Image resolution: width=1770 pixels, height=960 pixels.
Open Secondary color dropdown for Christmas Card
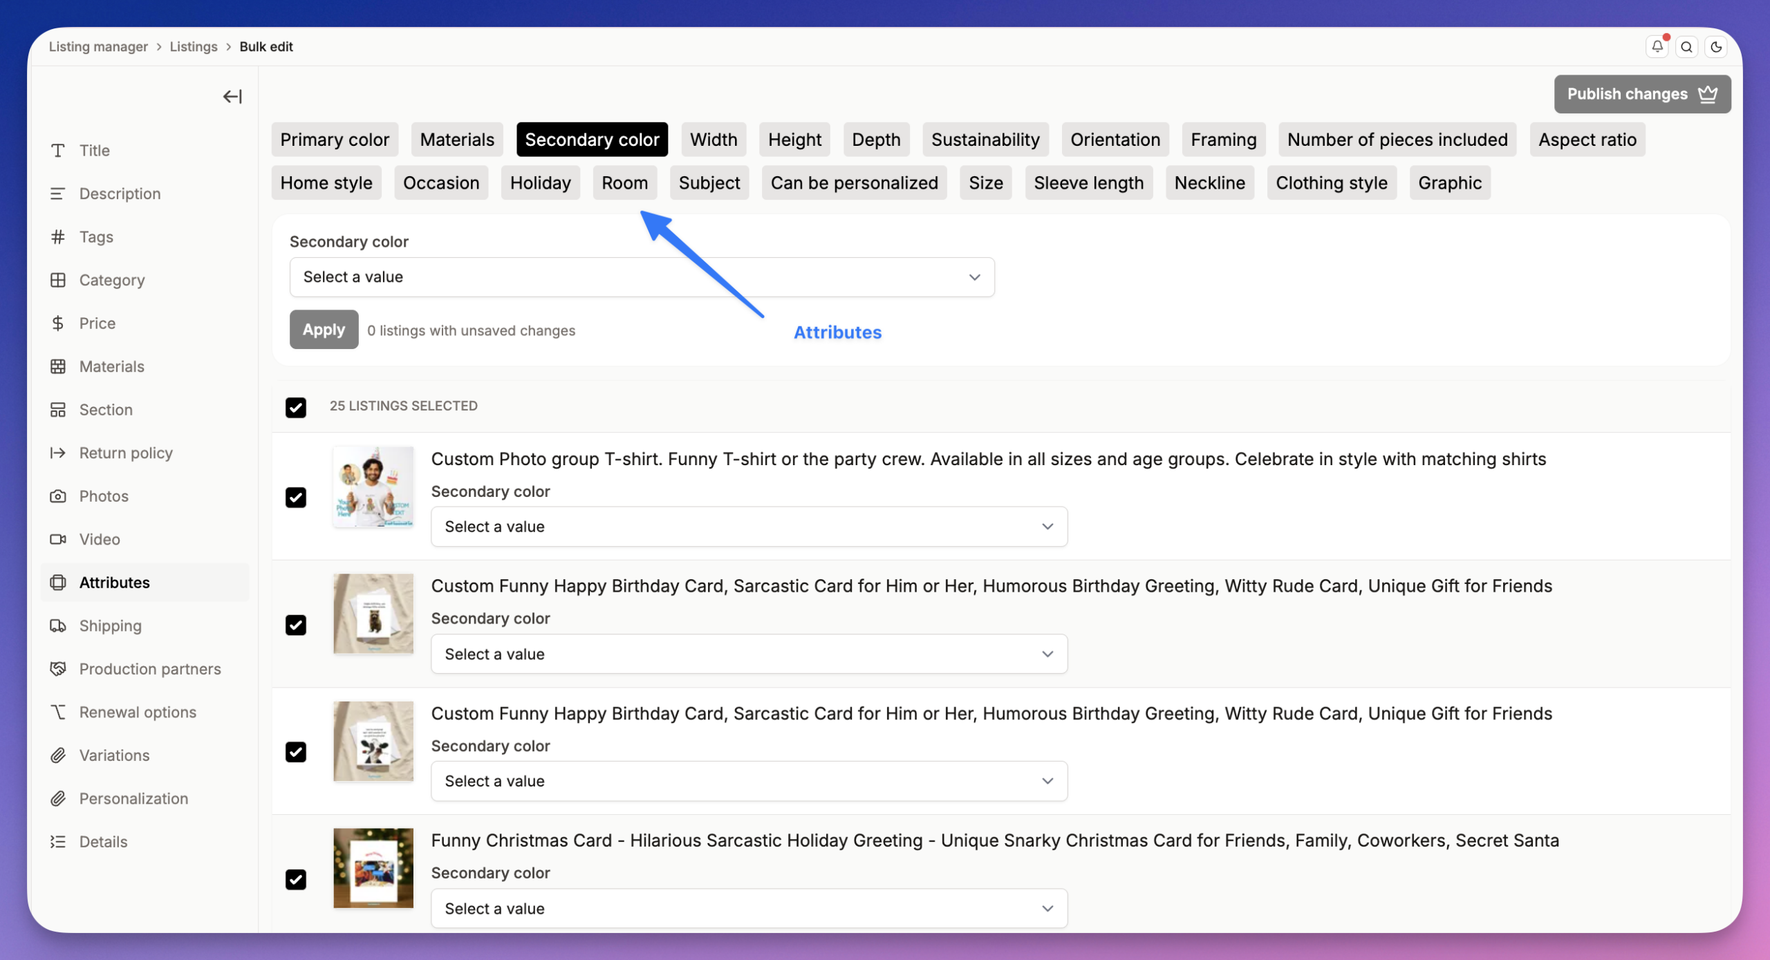(x=749, y=908)
